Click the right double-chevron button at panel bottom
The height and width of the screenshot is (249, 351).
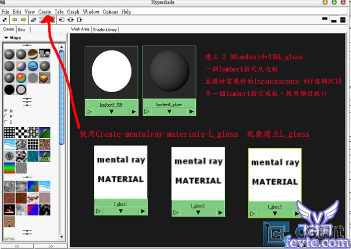click(x=51, y=246)
